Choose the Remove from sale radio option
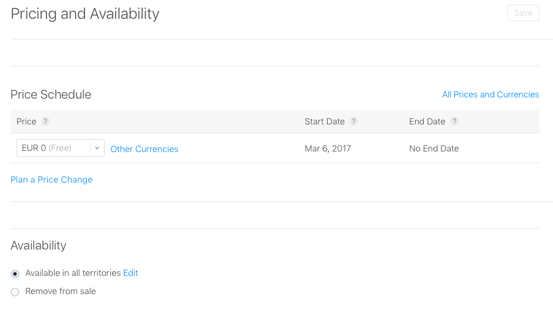 click(15, 292)
